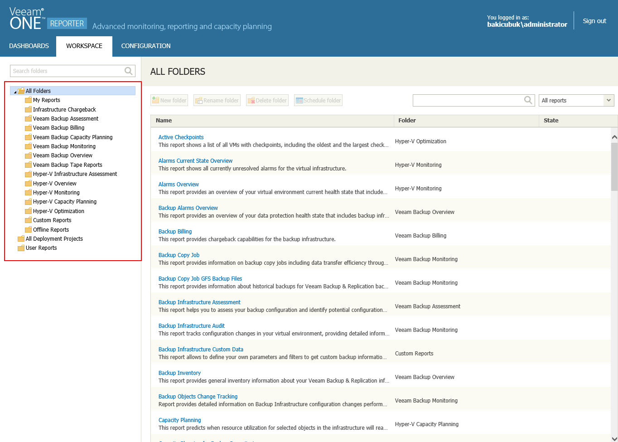Open the Backup Billing report link

pos(175,232)
